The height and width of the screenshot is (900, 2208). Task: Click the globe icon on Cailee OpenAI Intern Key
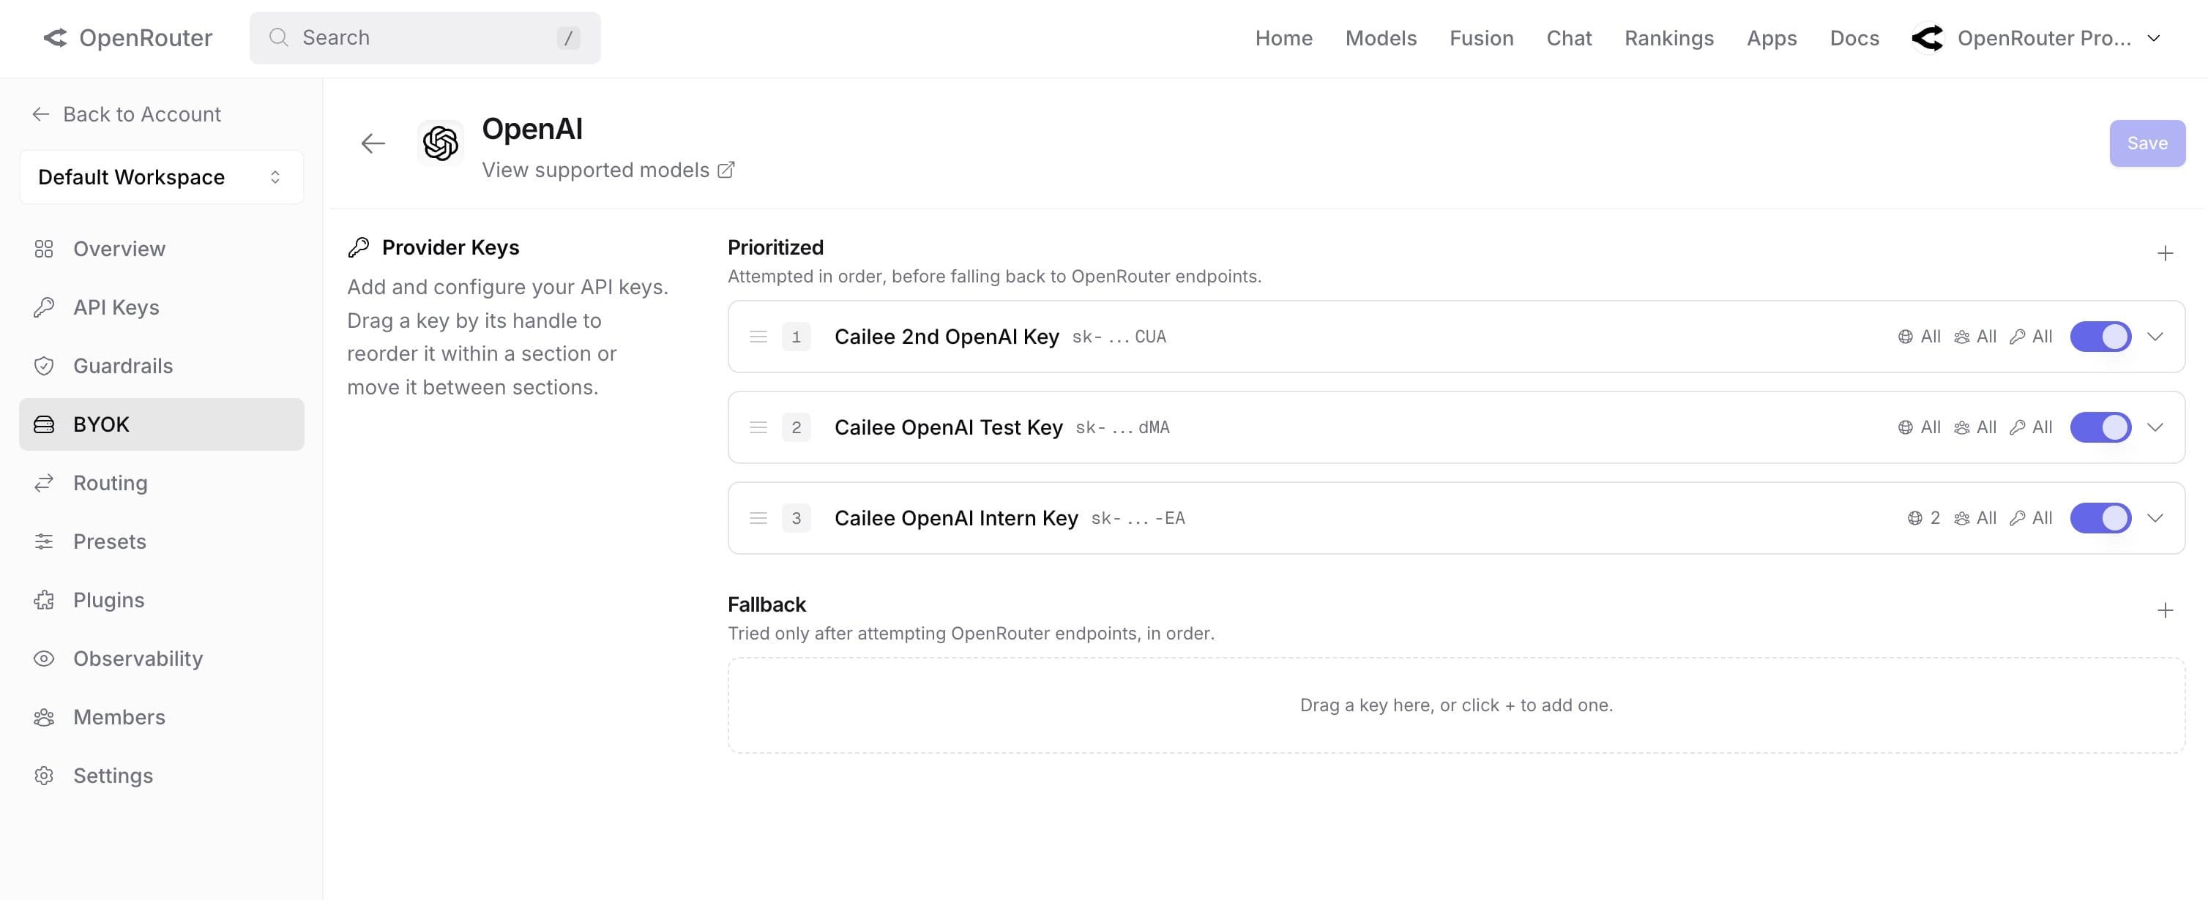point(1915,518)
